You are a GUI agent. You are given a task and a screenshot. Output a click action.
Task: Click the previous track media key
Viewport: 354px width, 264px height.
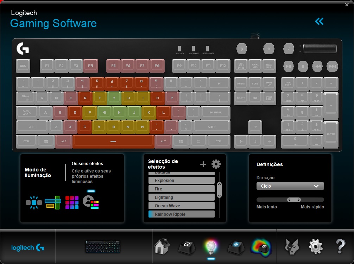[x=317, y=66]
